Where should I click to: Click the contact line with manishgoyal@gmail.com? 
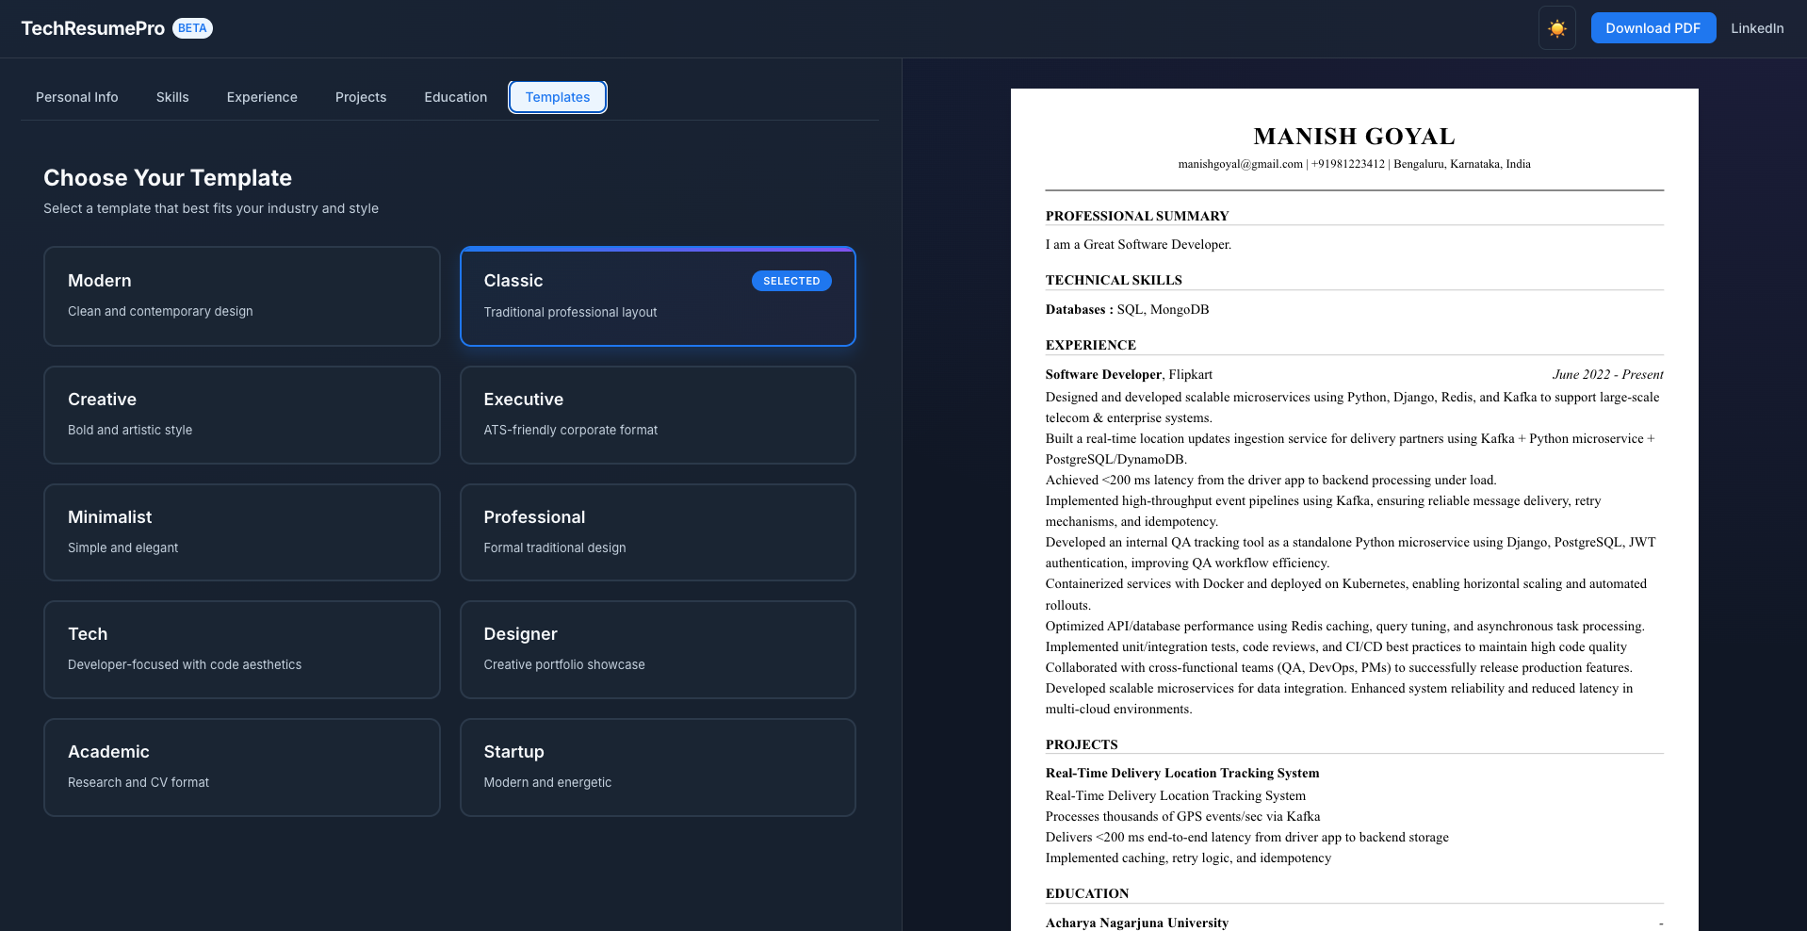pos(1354,164)
